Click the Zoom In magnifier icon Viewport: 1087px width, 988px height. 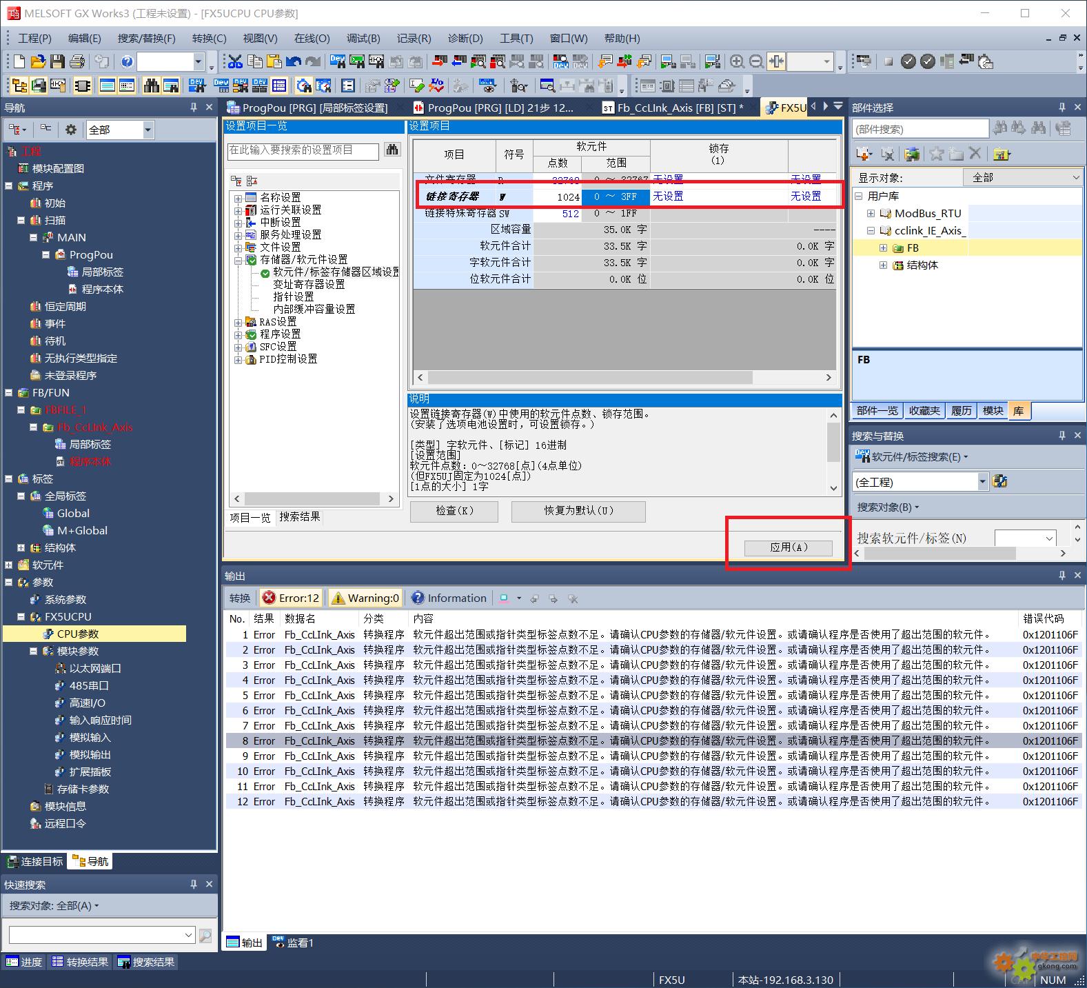(737, 62)
